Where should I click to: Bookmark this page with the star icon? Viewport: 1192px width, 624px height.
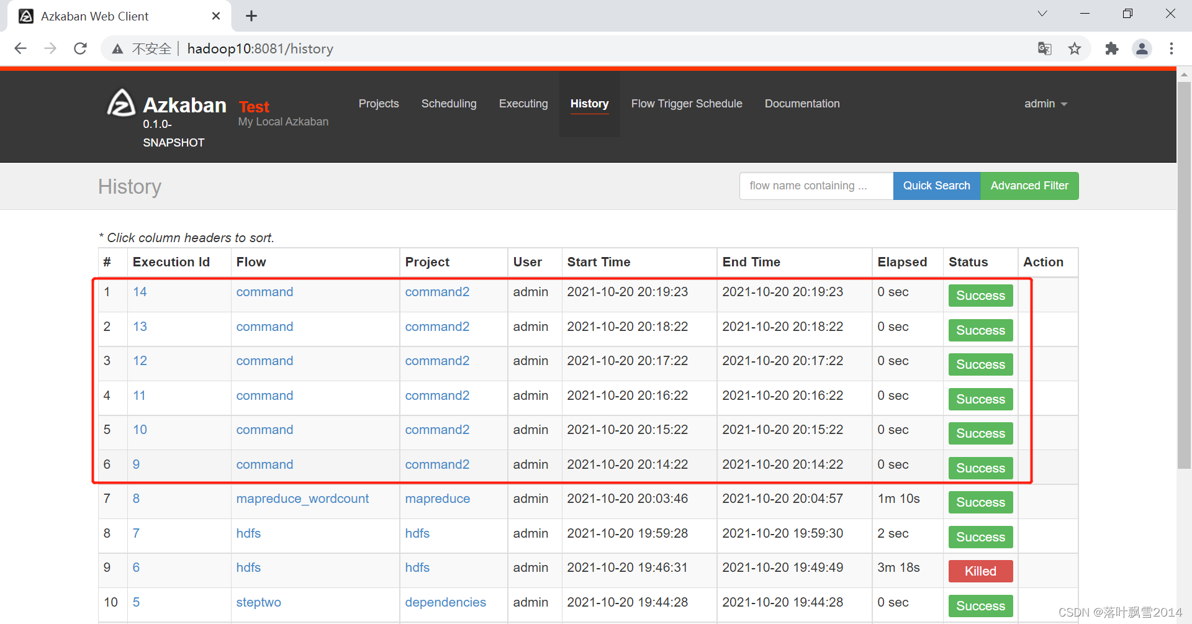(1075, 48)
